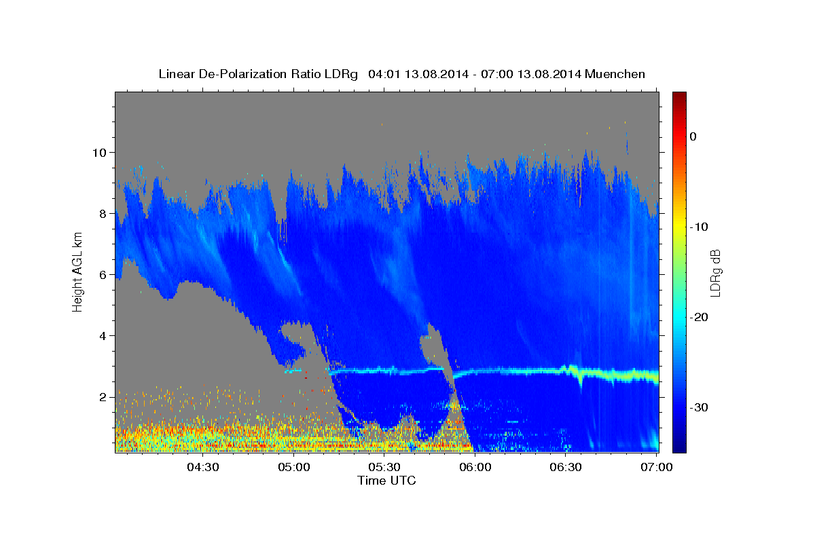Select the '06:00' time axis label
Screen dimensions: 815x543
[x=475, y=467]
